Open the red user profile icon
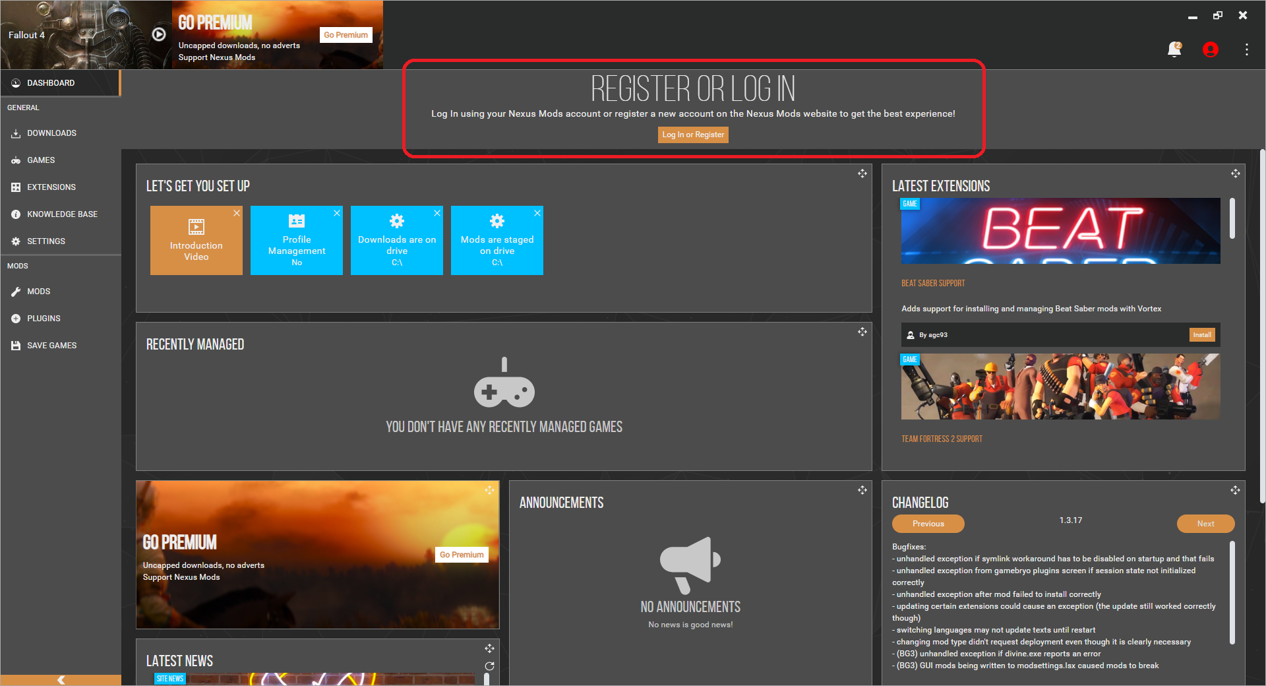 pos(1210,49)
